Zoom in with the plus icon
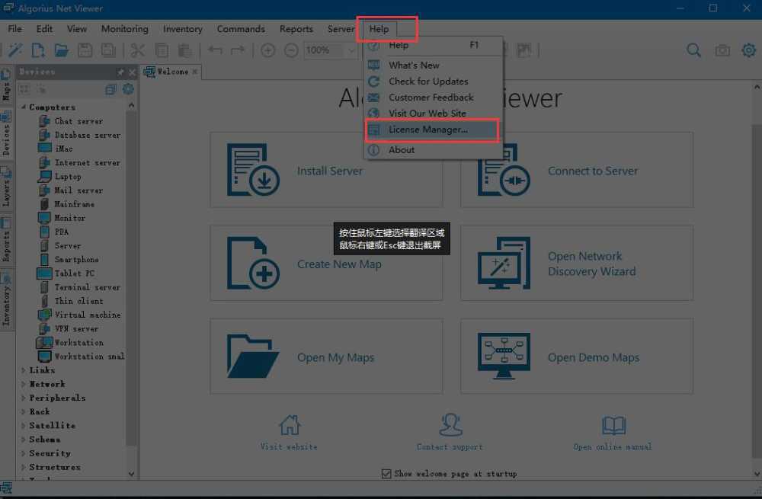The height and width of the screenshot is (499, 762). coord(267,50)
